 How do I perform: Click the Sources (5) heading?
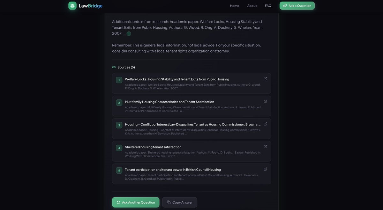click(126, 67)
